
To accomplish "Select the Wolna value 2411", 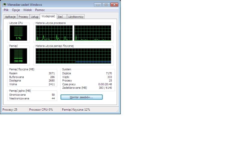I will [51, 84].
